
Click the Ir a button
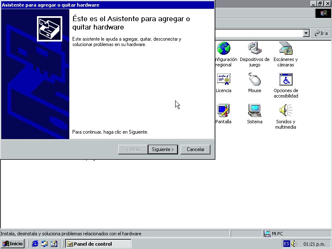click(x=321, y=33)
